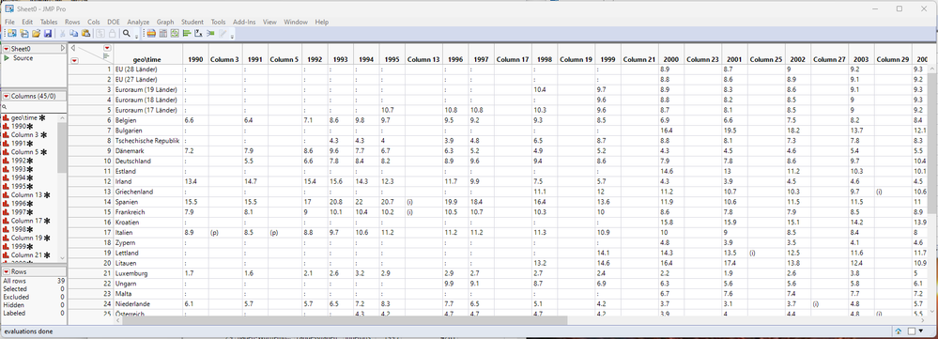Click the padlock lock icon in toolbar
Screen dimensions: 938x339
(x=112, y=34)
